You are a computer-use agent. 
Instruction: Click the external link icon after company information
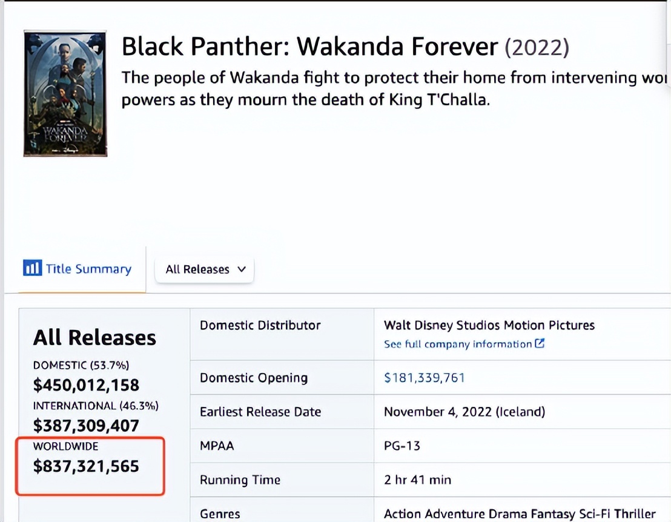540,343
